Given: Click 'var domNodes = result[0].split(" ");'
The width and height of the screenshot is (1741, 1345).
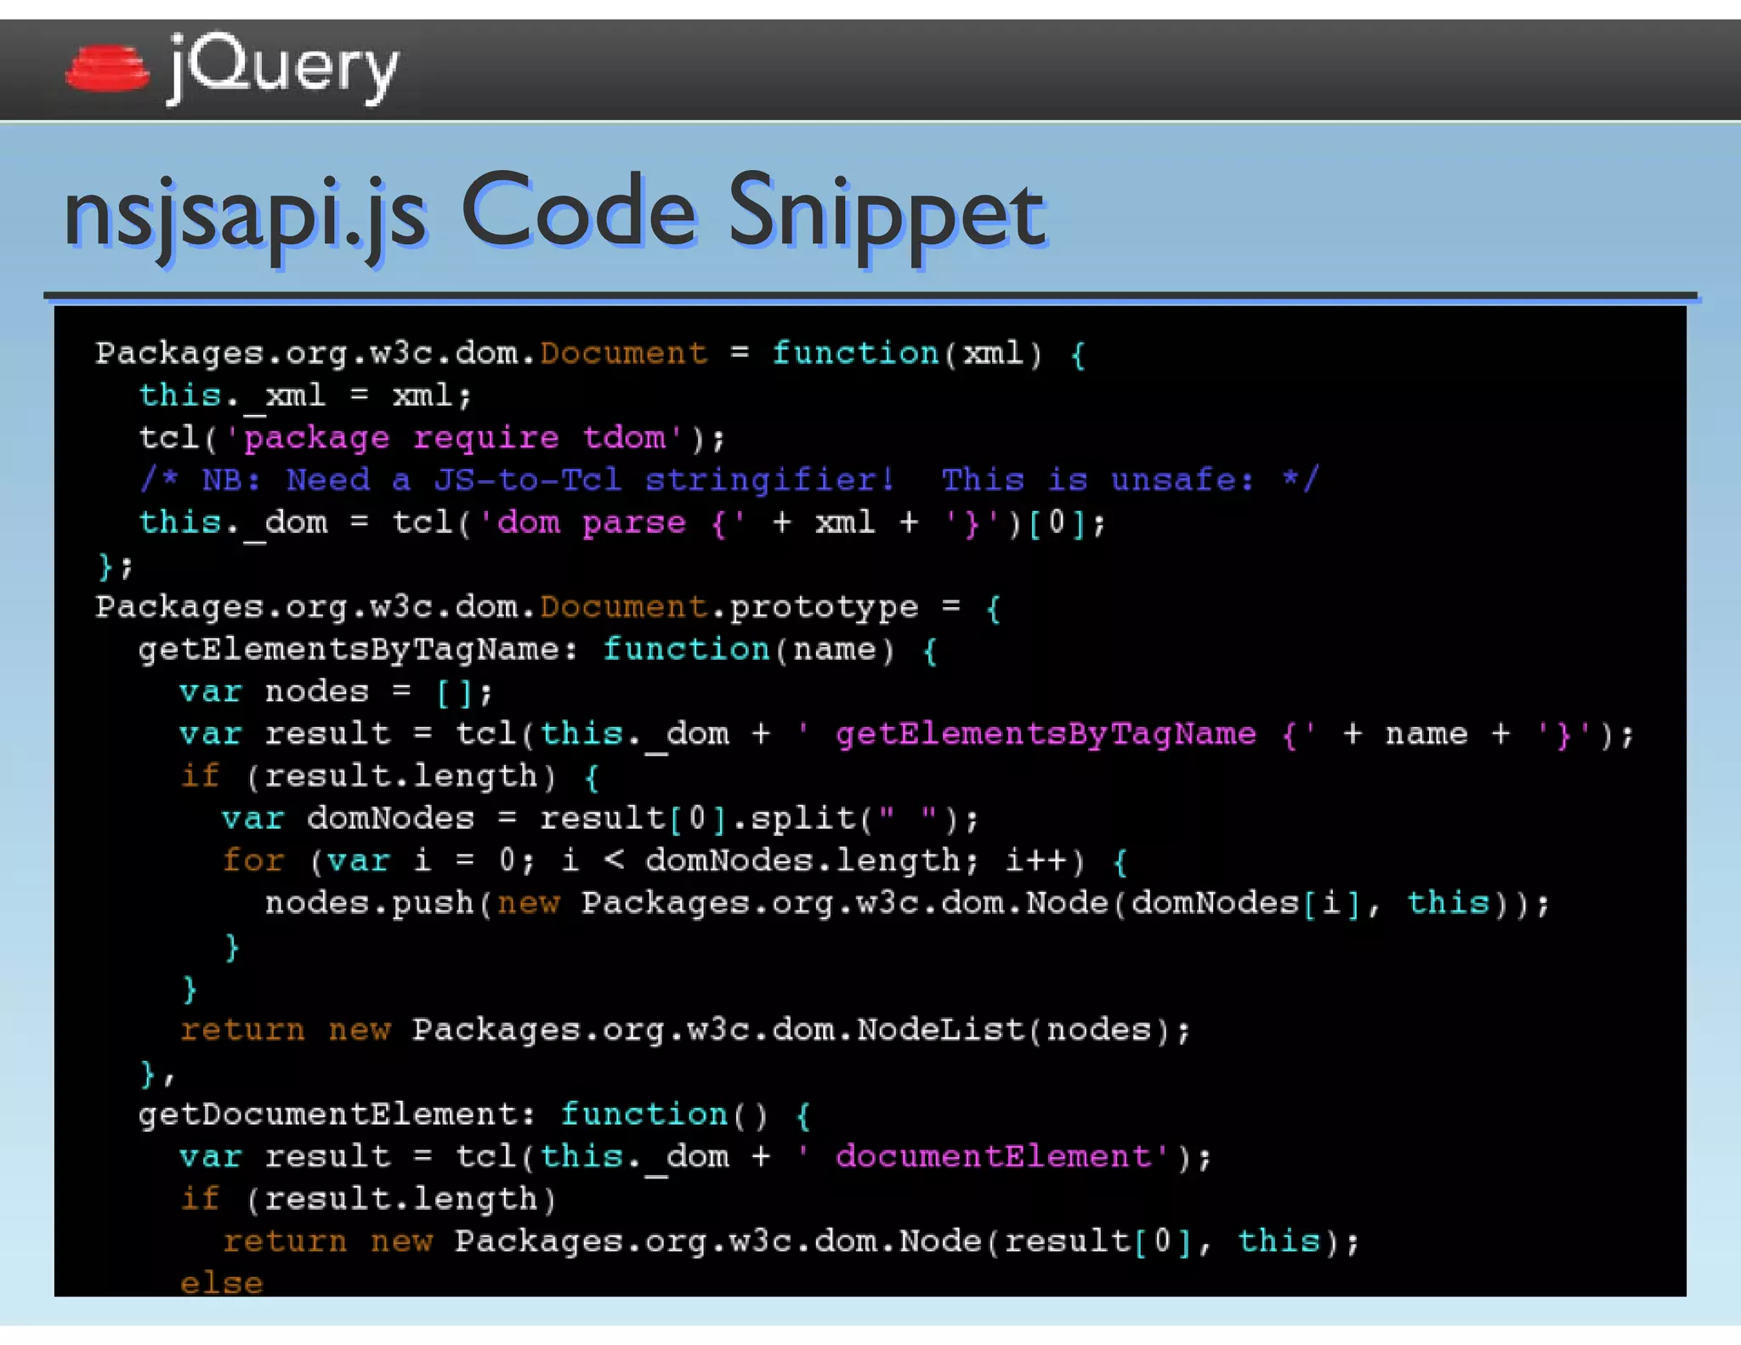Looking at the screenshot, I should [601, 820].
